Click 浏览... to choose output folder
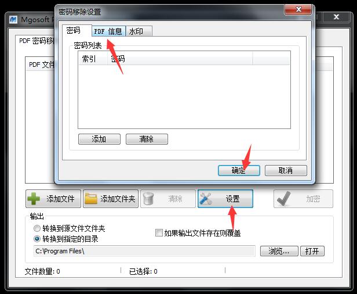Image resolution: width=357 pixels, height=294 pixels. click(x=279, y=251)
